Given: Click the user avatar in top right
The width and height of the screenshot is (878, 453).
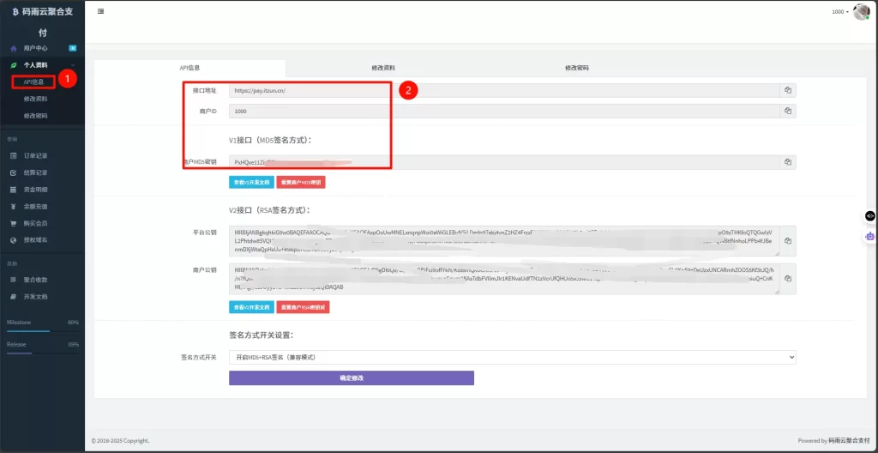Looking at the screenshot, I should click(x=861, y=11).
